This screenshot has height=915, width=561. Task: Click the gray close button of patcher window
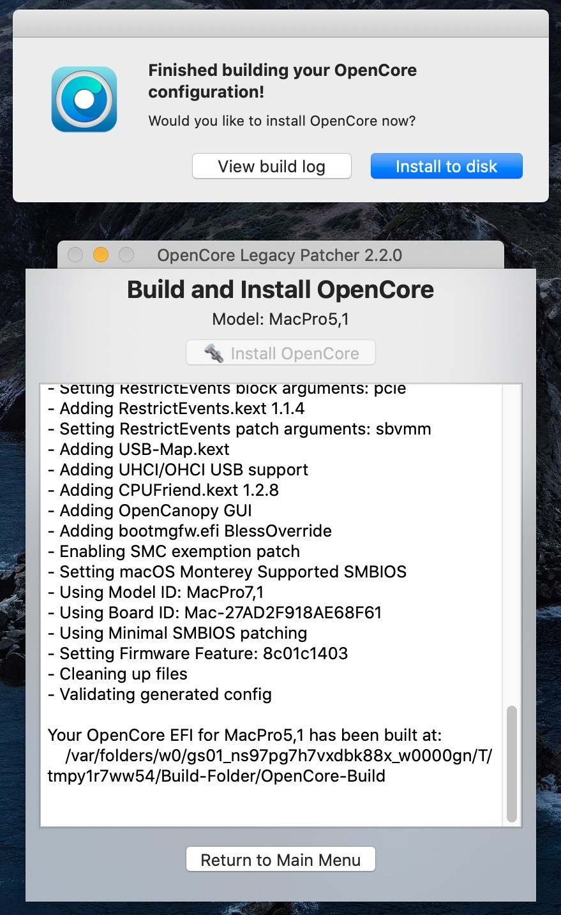(75, 255)
